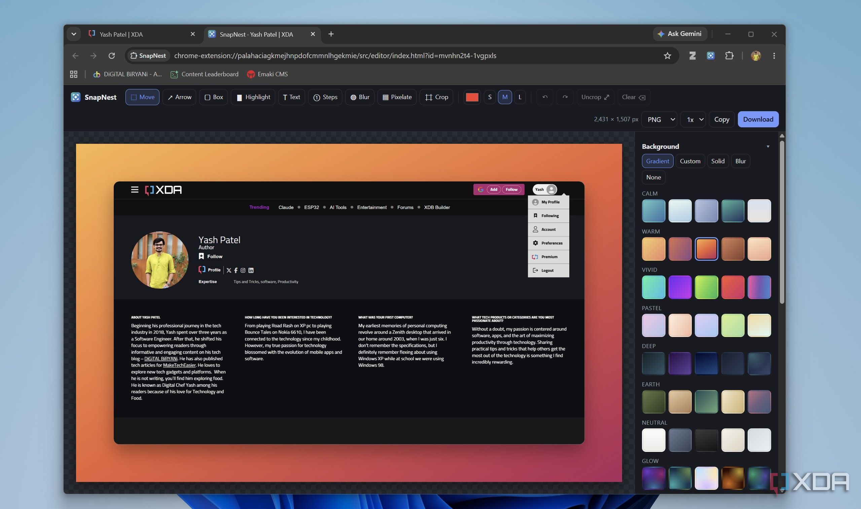Open the Emaki CMS bookmark
The height and width of the screenshot is (509, 861).
tap(267, 74)
